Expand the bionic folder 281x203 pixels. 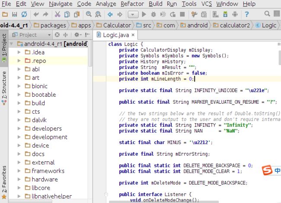pyautogui.click(x=19, y=86)
